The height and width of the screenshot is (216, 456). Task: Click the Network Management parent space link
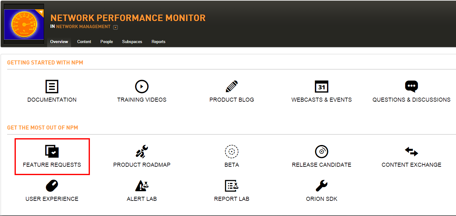click(83, 27)
